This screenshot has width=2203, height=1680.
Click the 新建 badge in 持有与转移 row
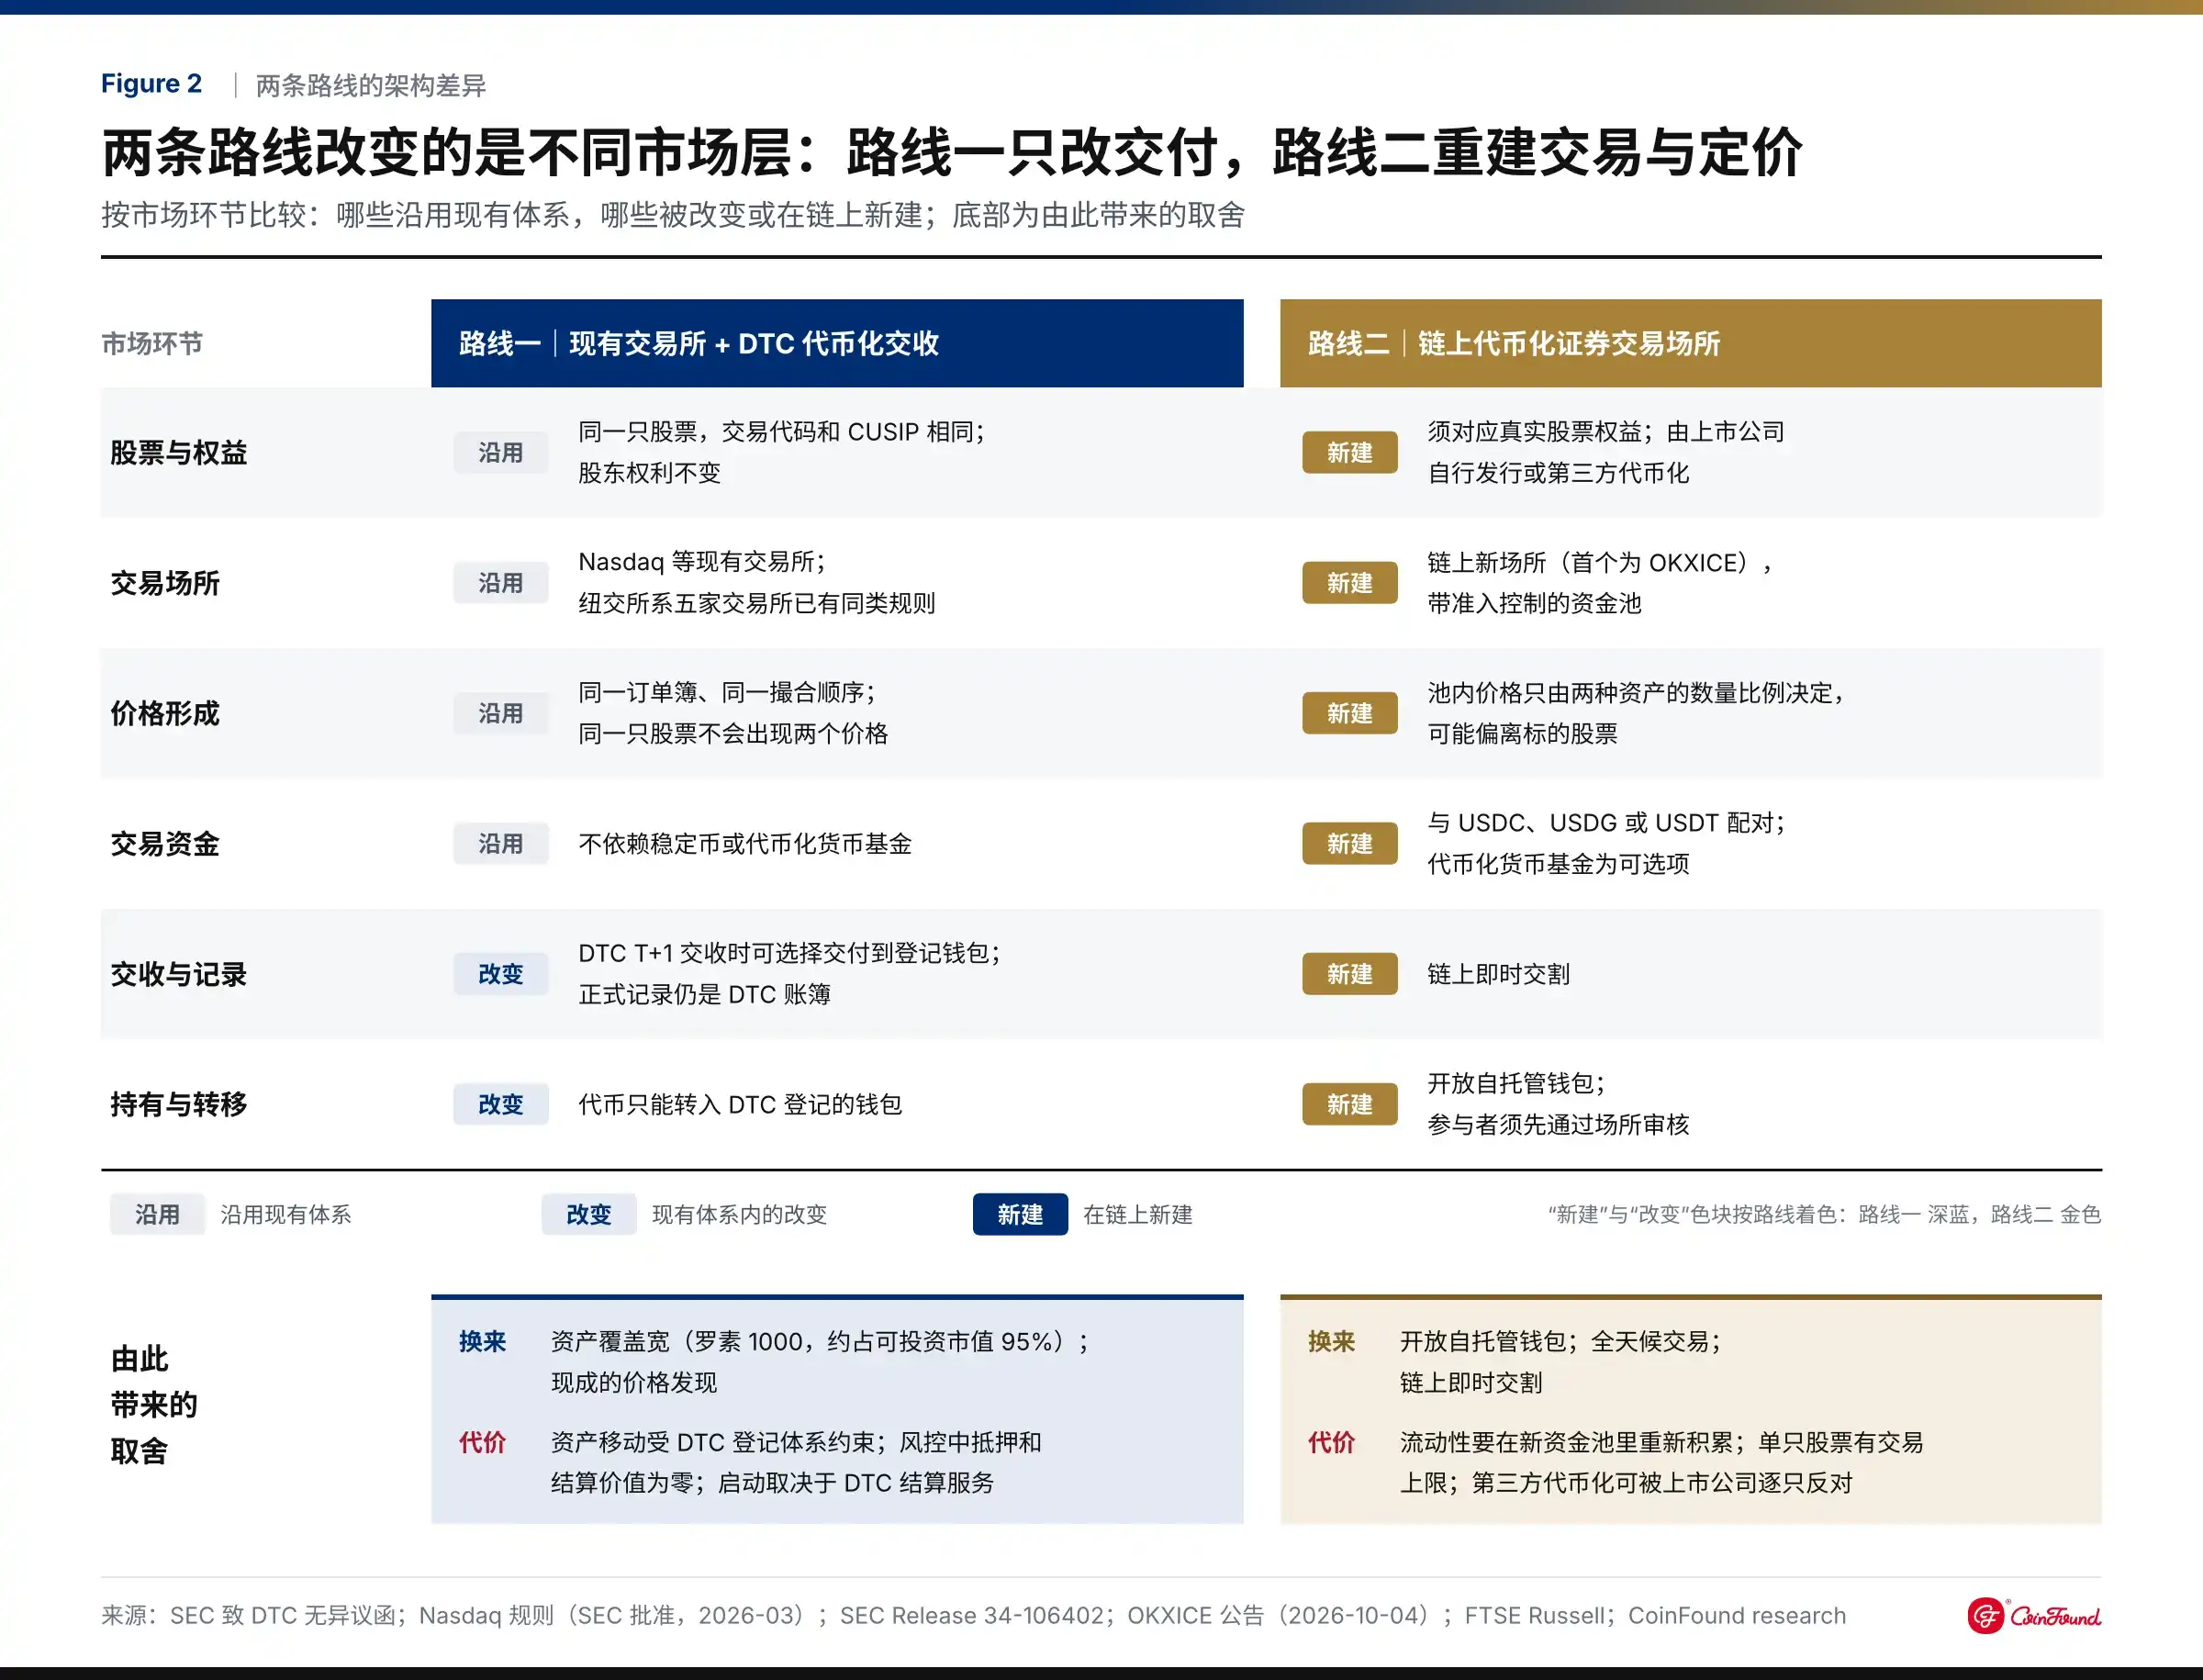point(1349,1104)
